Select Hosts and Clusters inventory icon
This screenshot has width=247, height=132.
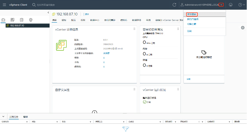(3, 20)
